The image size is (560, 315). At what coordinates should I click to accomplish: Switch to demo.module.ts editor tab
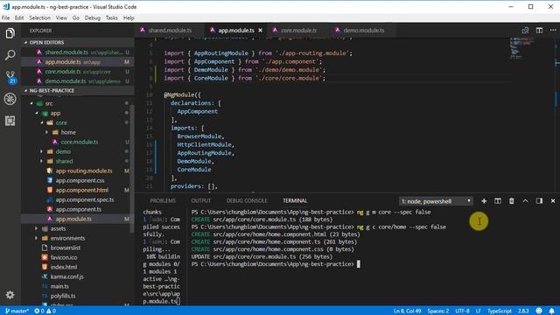point(364,31)
